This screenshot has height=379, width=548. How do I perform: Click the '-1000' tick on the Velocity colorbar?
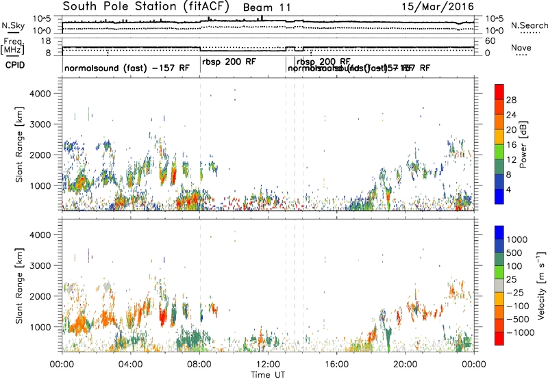[x=521, y=332]
